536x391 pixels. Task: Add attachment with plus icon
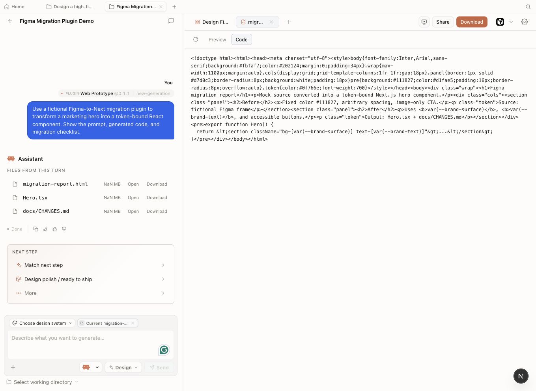click(x=13, y=367)
